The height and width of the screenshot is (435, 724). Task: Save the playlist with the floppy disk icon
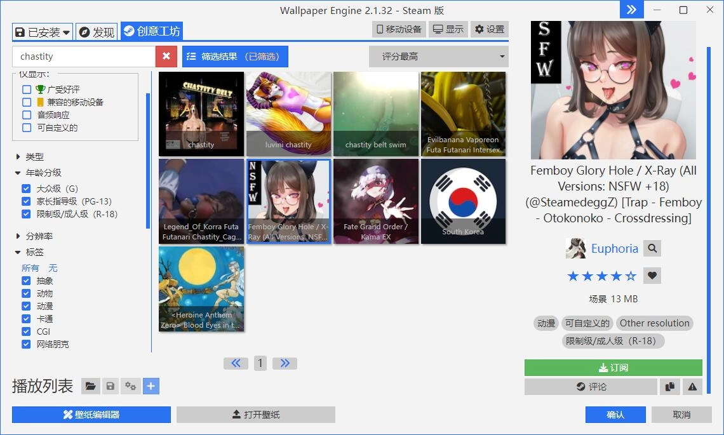point(111,386)
